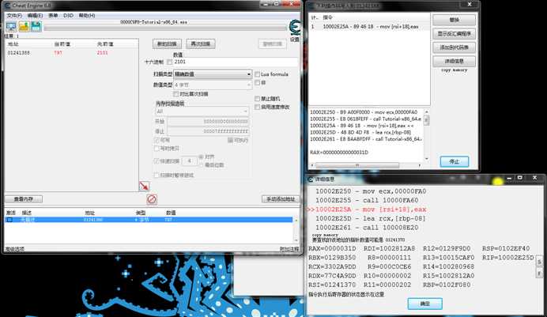The width and height of the screenshot is (547, 317).
Task: Save the table with the floppy disk icon
Action: coord(36,26)
